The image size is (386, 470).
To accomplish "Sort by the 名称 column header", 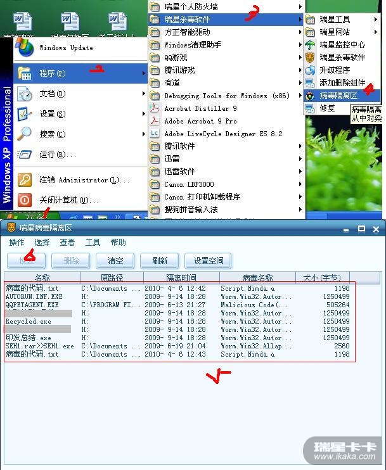I will (42, 277).
